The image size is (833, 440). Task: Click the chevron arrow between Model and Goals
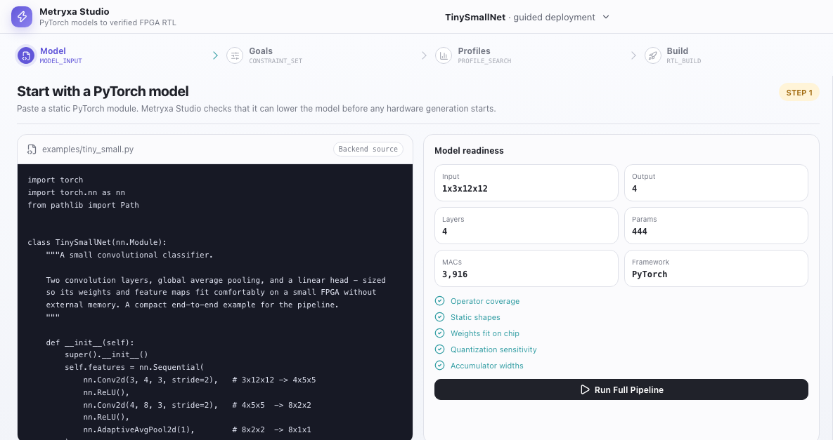point(215,55)
